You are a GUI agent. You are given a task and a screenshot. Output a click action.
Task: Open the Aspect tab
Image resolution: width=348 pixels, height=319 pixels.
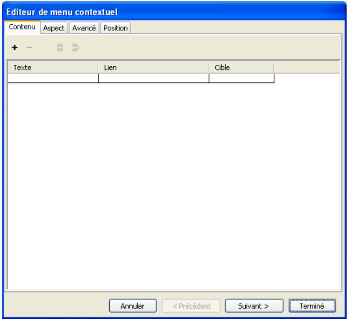(54, 28)
